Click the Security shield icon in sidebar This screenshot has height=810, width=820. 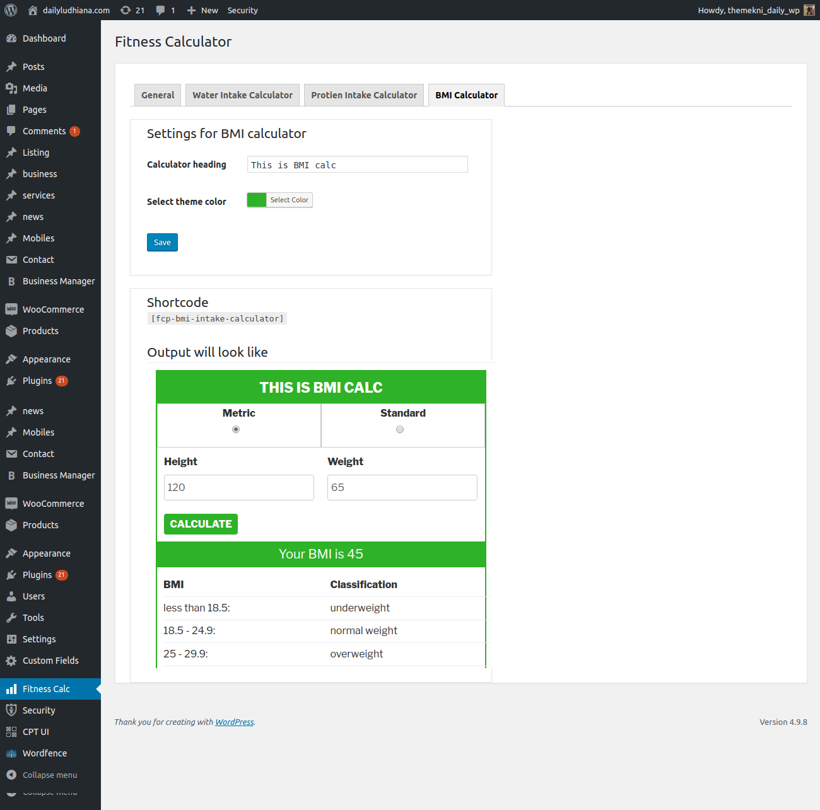click(11, 710)
